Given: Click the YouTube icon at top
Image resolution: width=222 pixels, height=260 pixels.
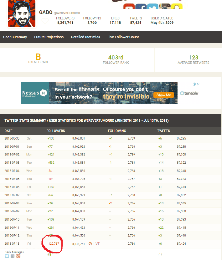Looking at the screenshot, I should pyautogui.click(x=129, y=6).
